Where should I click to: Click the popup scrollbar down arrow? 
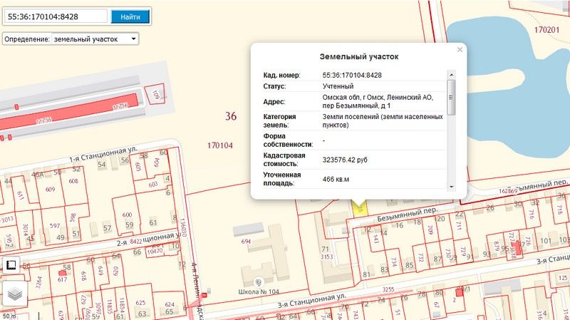[x=451, y=186]
